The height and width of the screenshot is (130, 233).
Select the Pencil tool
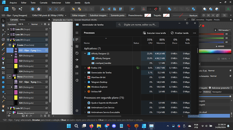click(3, 49)
